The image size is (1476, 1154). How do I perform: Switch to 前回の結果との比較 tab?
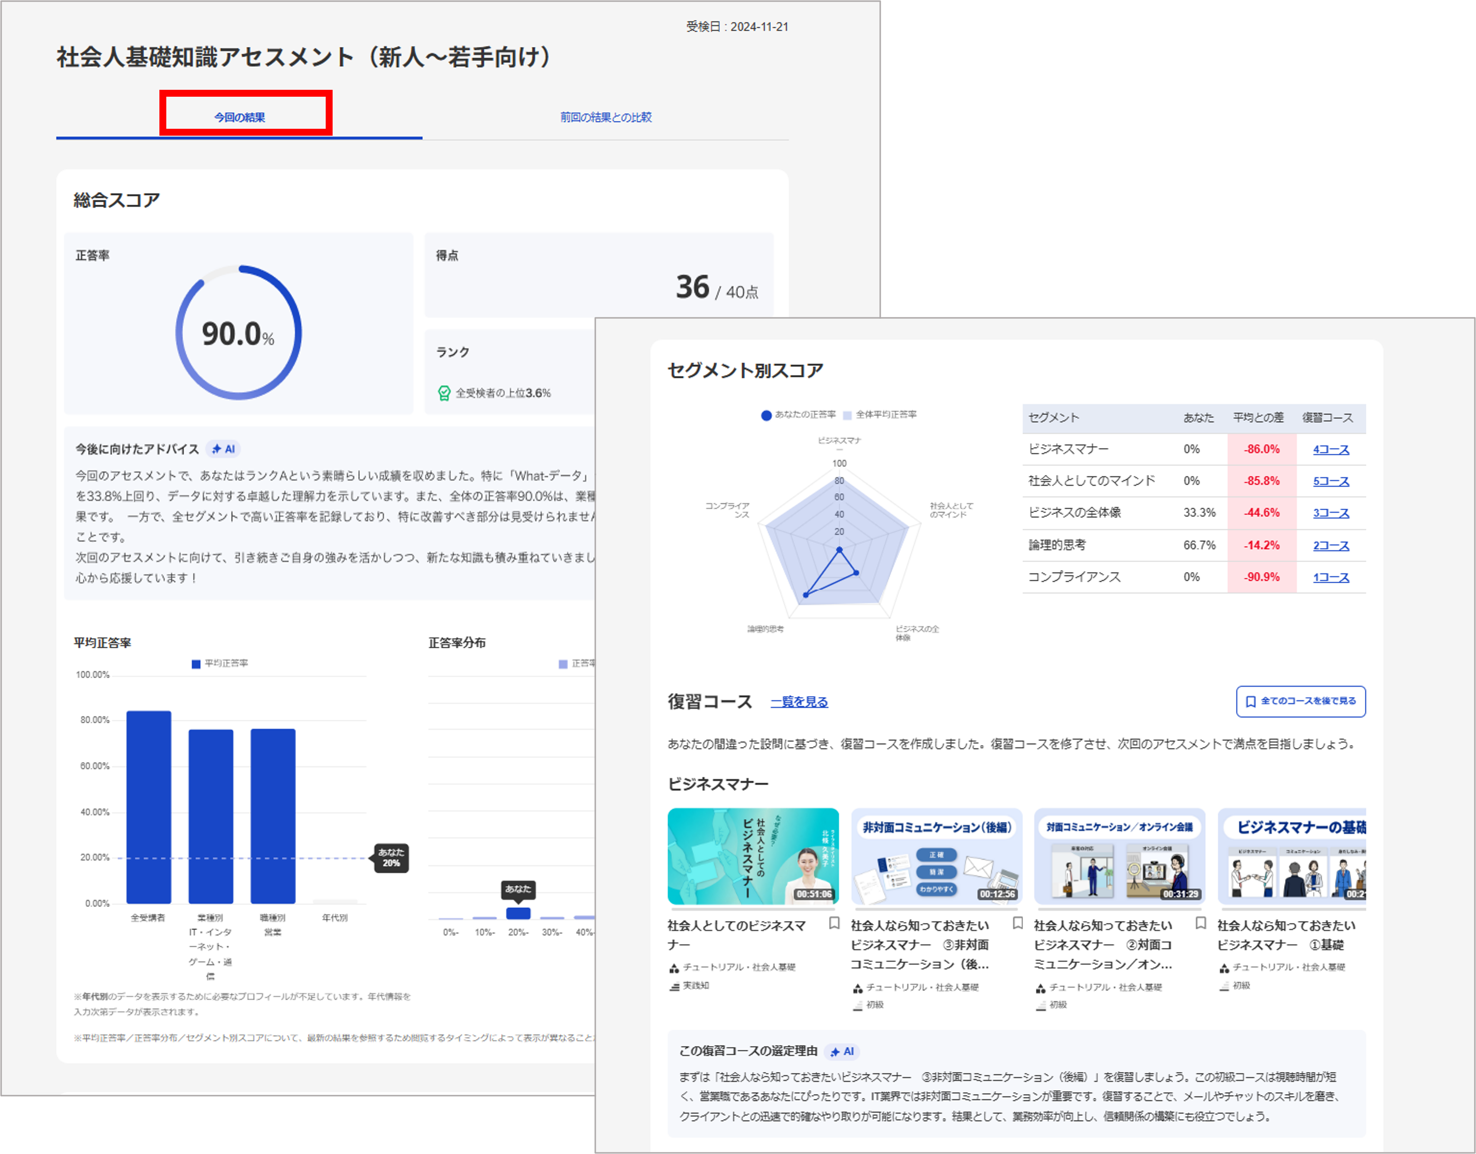pos(606,117)
